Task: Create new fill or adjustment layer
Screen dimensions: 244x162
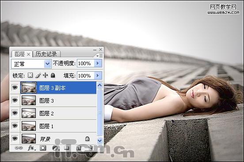Action: 55,148
